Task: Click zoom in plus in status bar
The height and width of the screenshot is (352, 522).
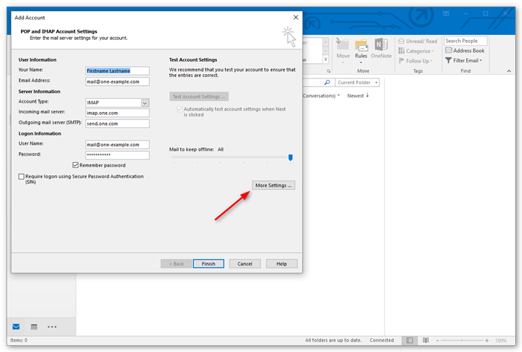Action: (x=487, y=340)
